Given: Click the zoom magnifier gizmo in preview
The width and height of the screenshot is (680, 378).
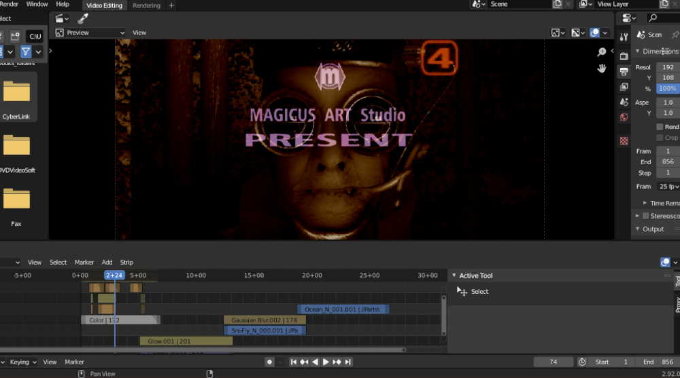Looking at the screenshot, I should click(602, 52).
